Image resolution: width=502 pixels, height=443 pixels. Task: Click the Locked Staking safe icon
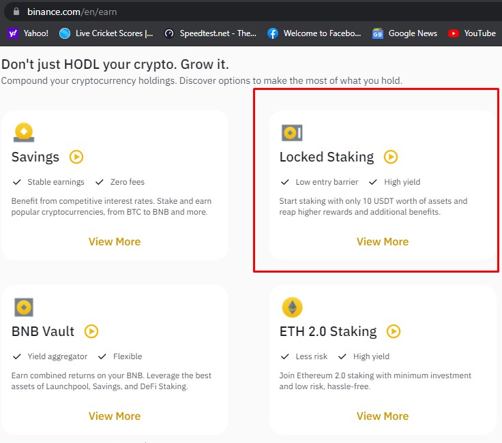pos(292,133)
